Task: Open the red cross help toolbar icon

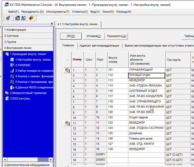Action: tap(31, 18)
